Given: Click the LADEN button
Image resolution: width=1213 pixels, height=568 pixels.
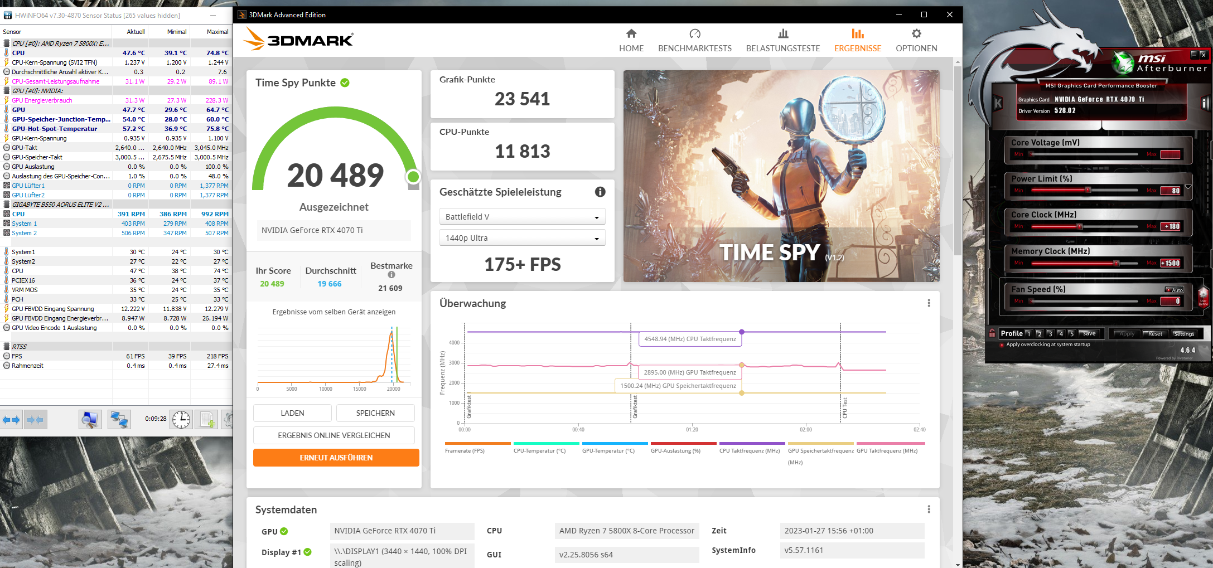Looking at the screenshot, I should pyautogui.click(x=292, y=413).
